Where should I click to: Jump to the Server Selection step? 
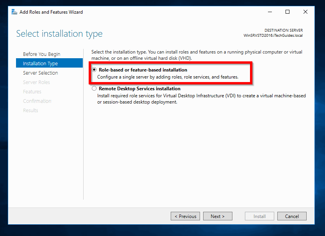[40, 73]
